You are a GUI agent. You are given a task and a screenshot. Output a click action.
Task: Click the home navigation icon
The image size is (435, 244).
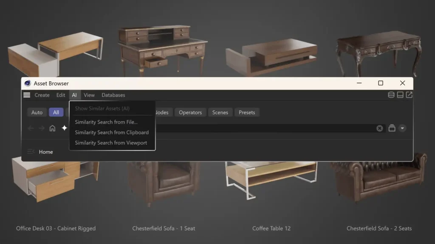[52, 128]
